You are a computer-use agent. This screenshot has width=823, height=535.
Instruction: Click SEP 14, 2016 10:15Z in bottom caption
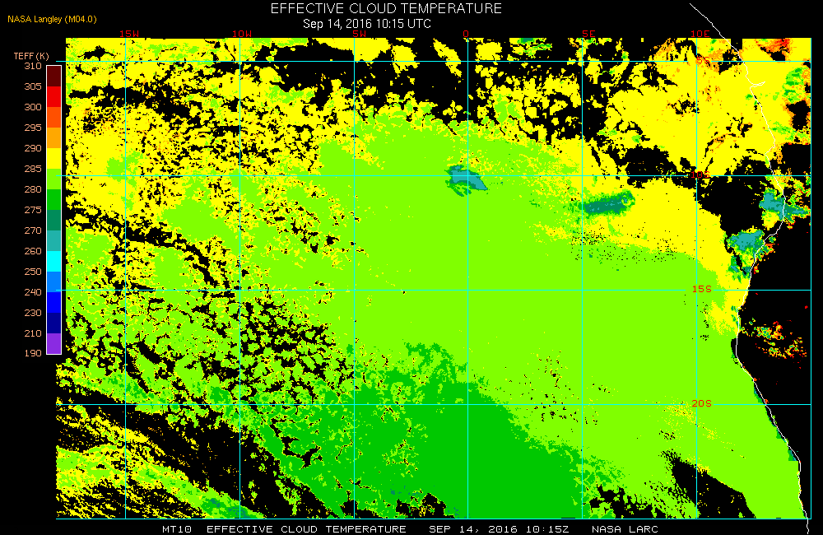pos(499,528)
